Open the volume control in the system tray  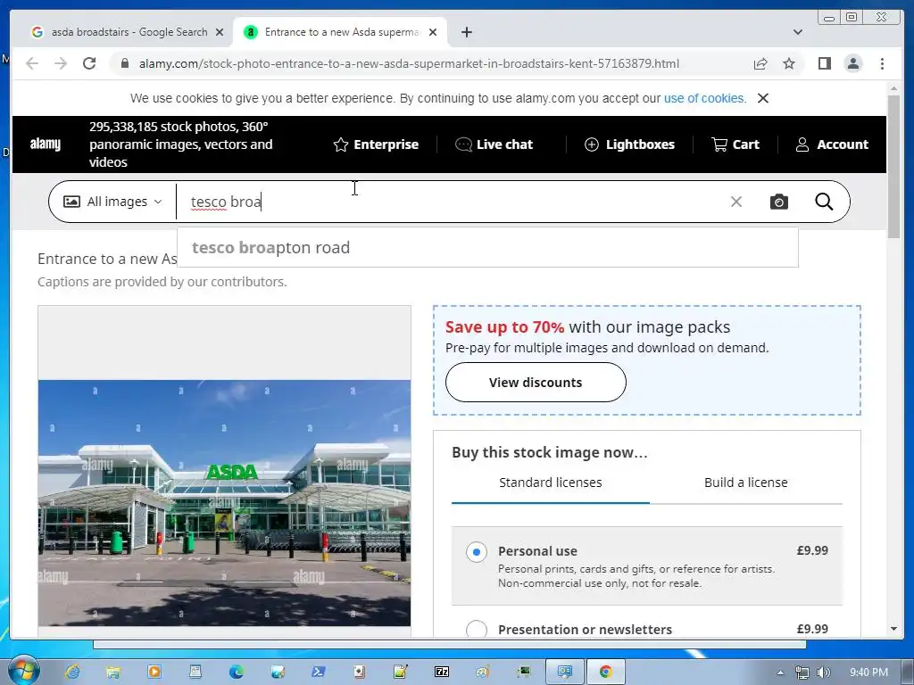click(x=824, y=673)
